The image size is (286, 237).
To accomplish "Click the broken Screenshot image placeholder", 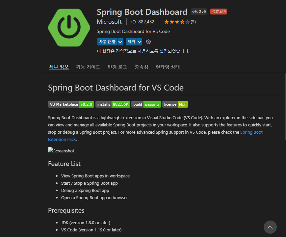I will (x=61, y=150).
